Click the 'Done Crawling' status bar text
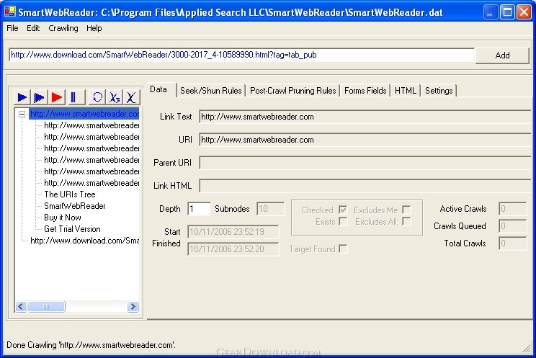The image size is (536, 358). tap(91, 345)
